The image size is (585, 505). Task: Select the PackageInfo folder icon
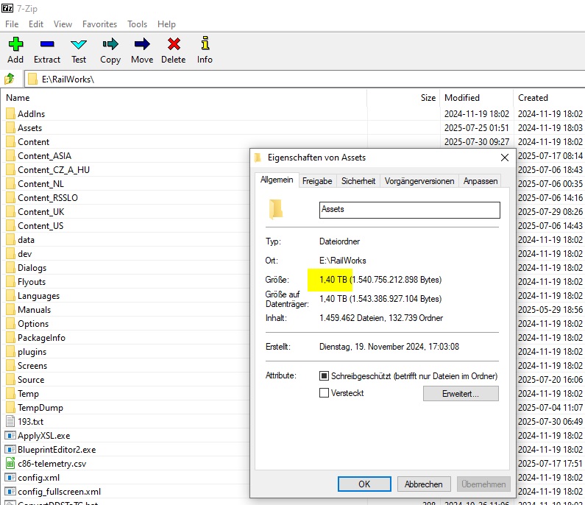tap(10, 338)
